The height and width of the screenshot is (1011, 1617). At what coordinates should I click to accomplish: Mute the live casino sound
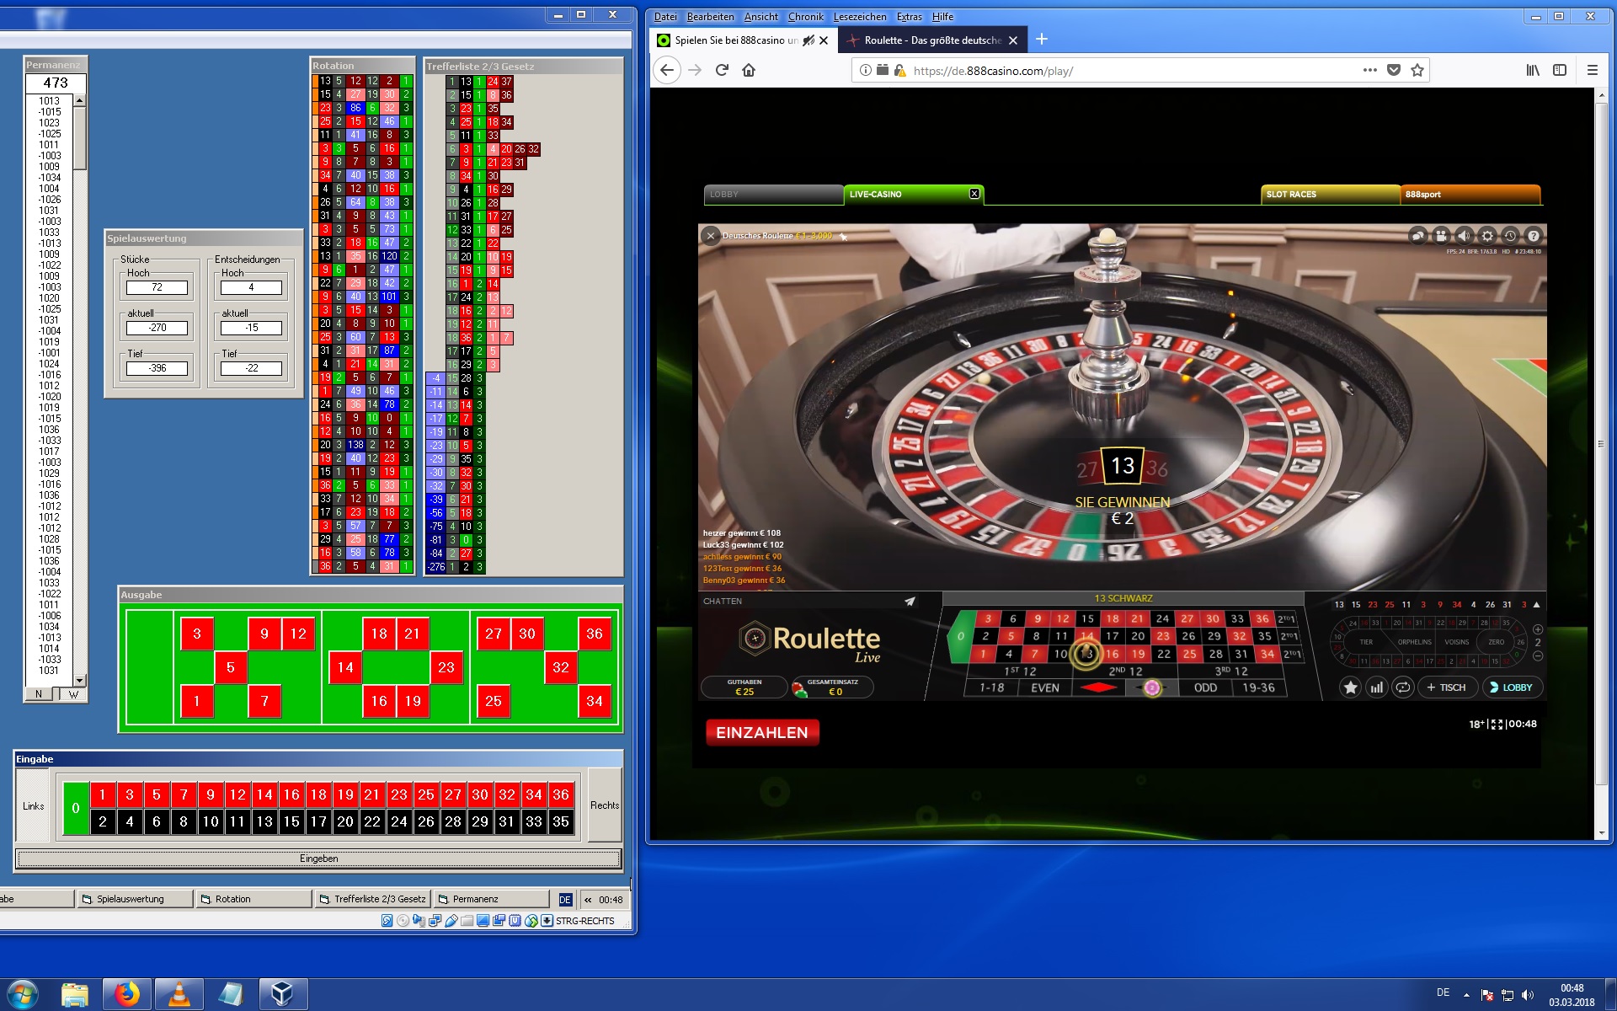point(1465,237)
